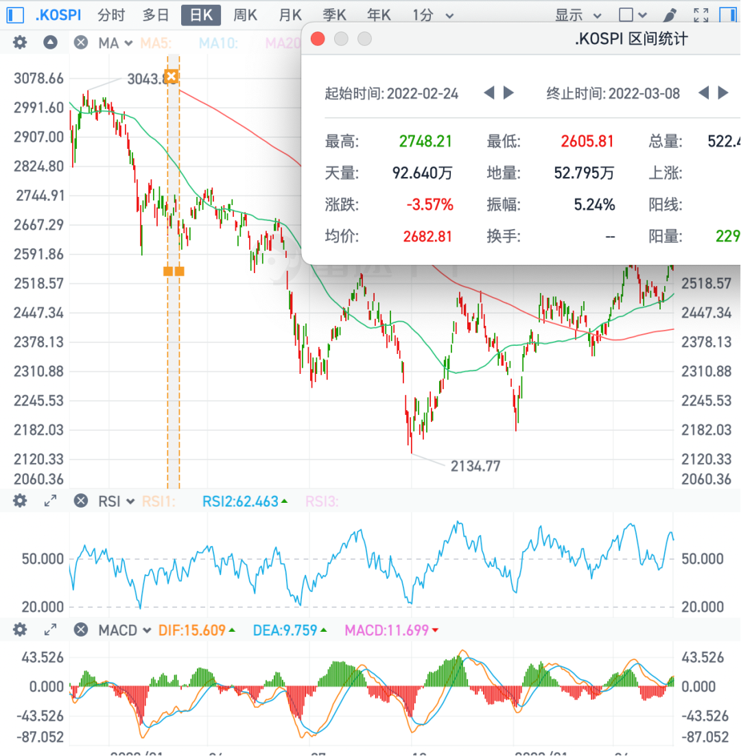Switch to the 周K weekly tab
Viewport: 741px width, 756px height.
point(245,15)
